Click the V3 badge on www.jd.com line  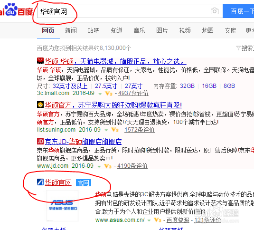click(x=108, y=166)
